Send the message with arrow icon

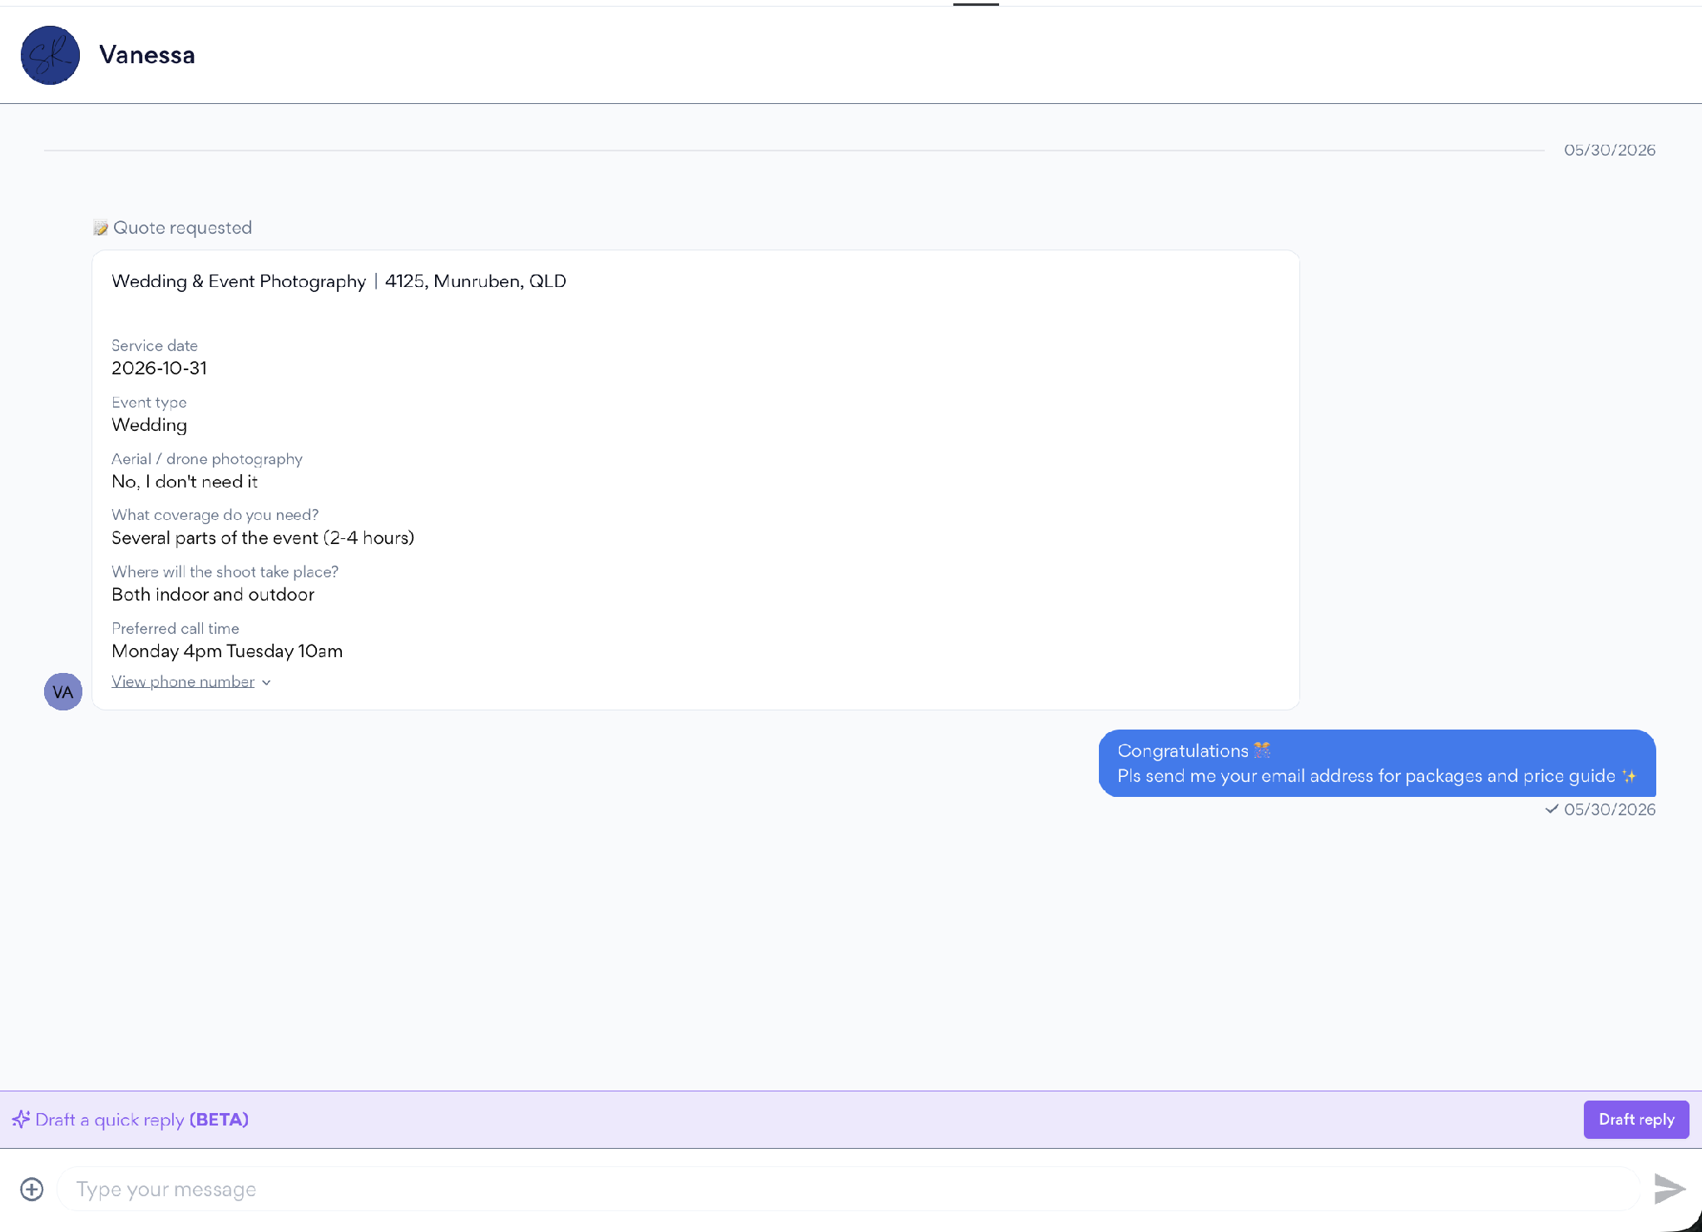coord(1669,1189)
